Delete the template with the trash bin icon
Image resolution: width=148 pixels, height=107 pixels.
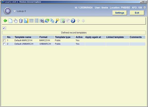pos(21,21)
